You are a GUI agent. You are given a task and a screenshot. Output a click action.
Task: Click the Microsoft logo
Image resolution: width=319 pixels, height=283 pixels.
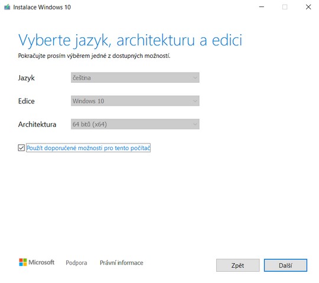pos(37,262)
